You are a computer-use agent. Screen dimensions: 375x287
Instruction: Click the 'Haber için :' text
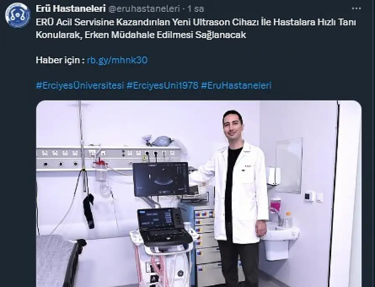pyautogui.click(x=60, y=60)
